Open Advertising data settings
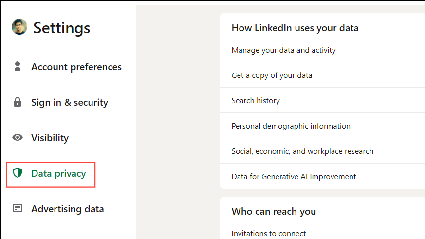 point(67,209)
